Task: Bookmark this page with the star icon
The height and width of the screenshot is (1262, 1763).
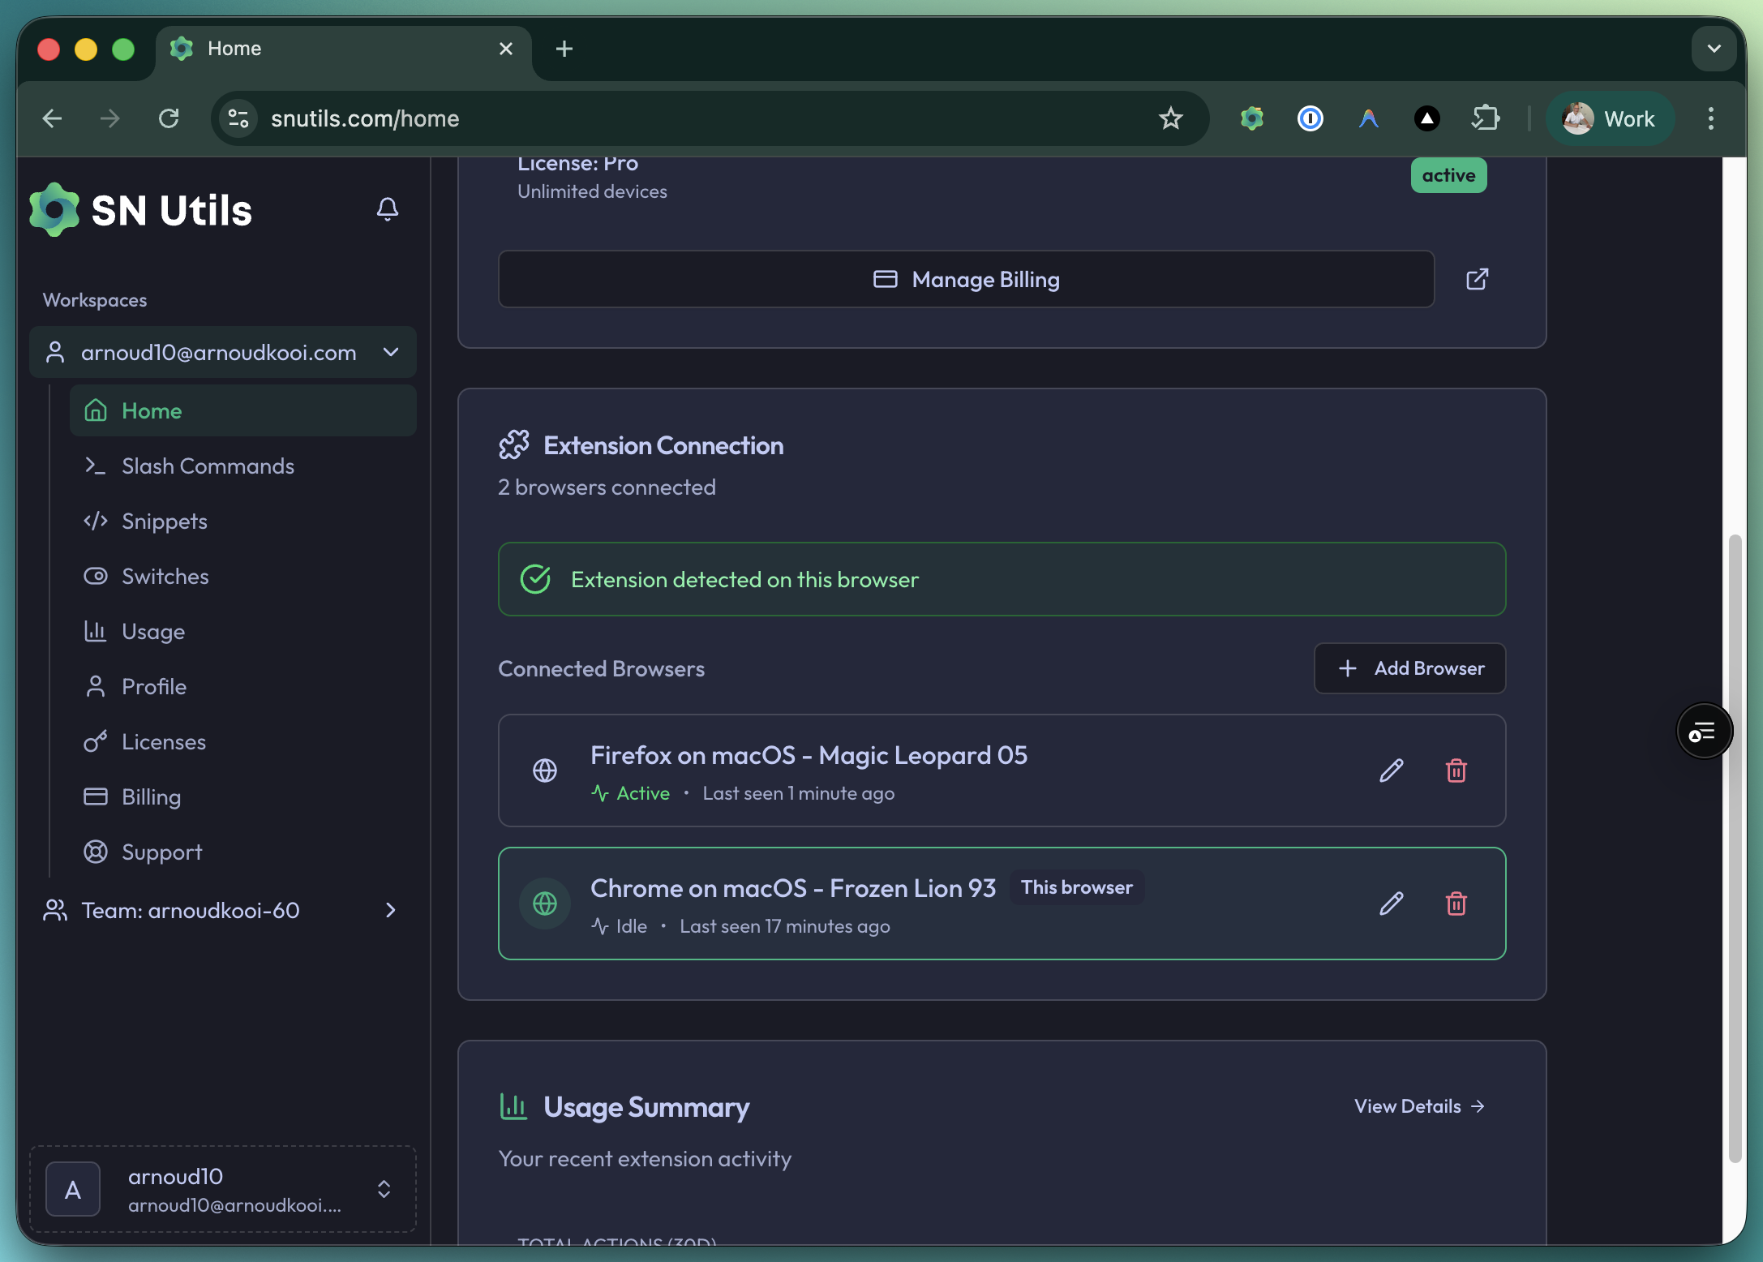Action: (1171, 118)
